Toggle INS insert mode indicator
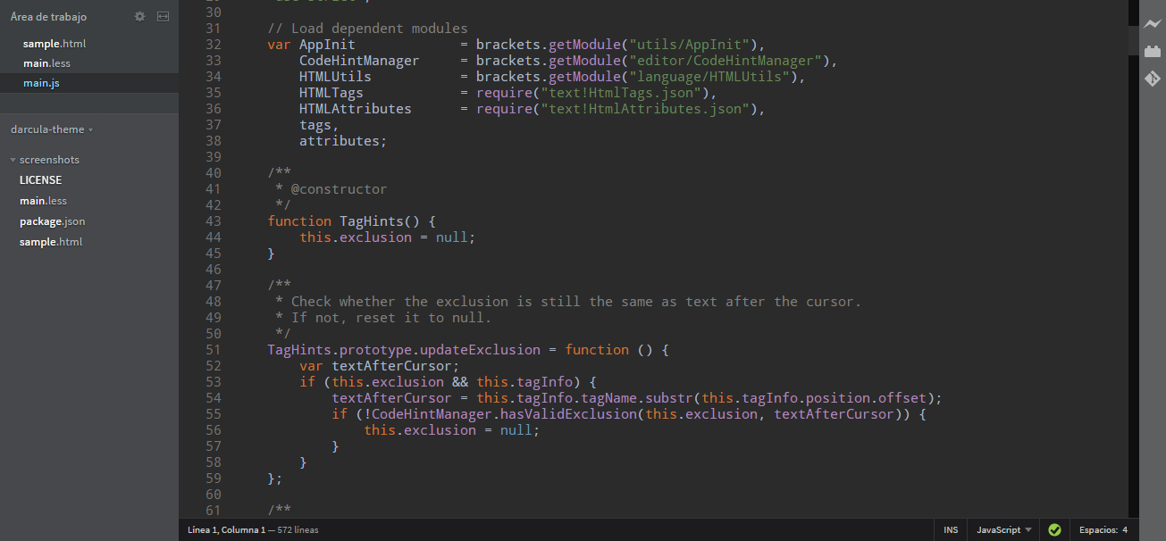Screen dimensions: 1166x541 [951, 529]
